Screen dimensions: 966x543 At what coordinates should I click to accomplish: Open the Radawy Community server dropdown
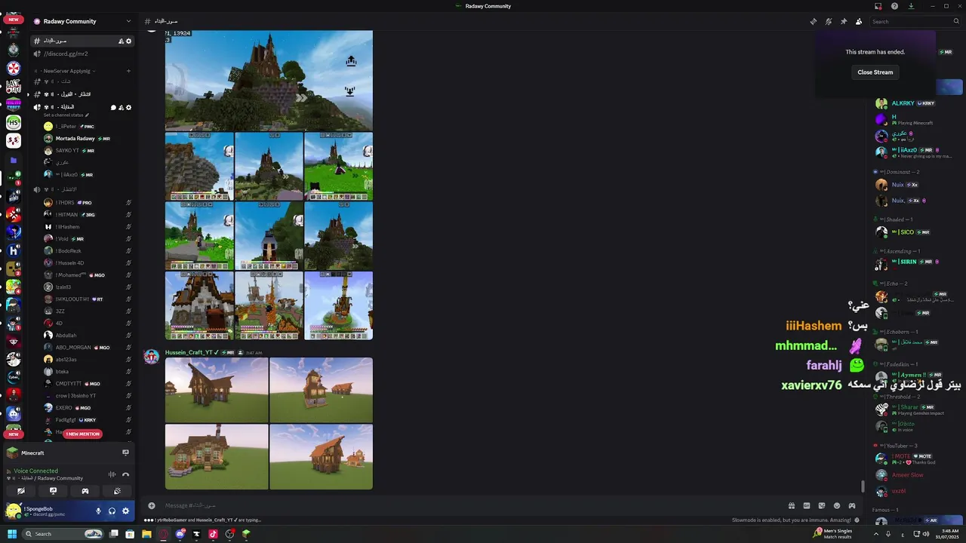point(82,21)
